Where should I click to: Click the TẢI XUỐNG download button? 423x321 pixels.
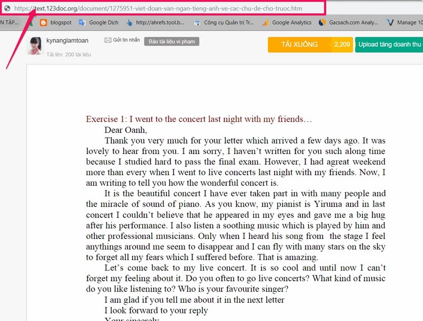[299, 45]
